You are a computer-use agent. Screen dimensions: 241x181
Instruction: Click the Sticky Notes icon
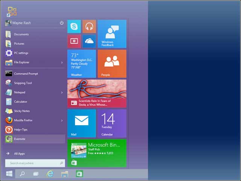(9, 111)
